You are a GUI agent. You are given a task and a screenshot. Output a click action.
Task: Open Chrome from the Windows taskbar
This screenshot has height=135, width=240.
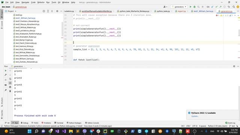tap(50, 131)
